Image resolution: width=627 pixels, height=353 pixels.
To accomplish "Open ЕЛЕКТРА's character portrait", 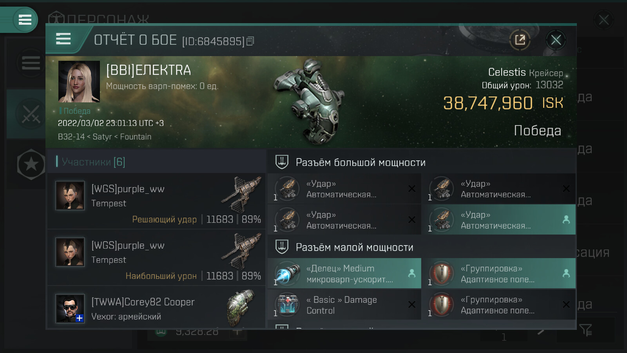I will tap(79, 82).
